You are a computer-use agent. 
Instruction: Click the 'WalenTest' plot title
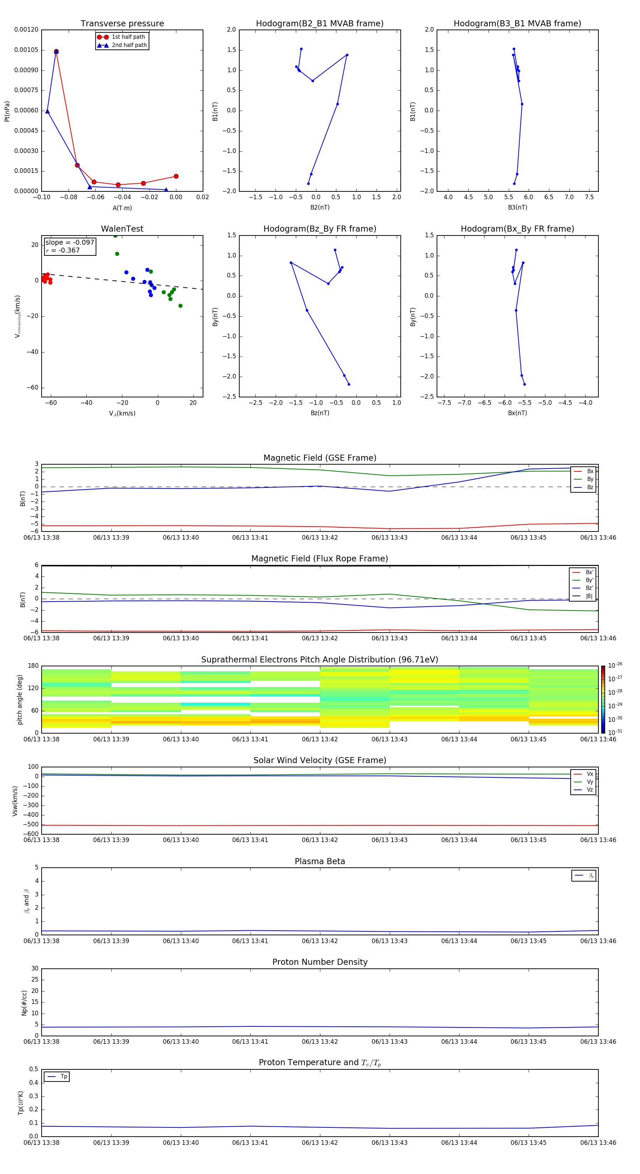[122, 229]
